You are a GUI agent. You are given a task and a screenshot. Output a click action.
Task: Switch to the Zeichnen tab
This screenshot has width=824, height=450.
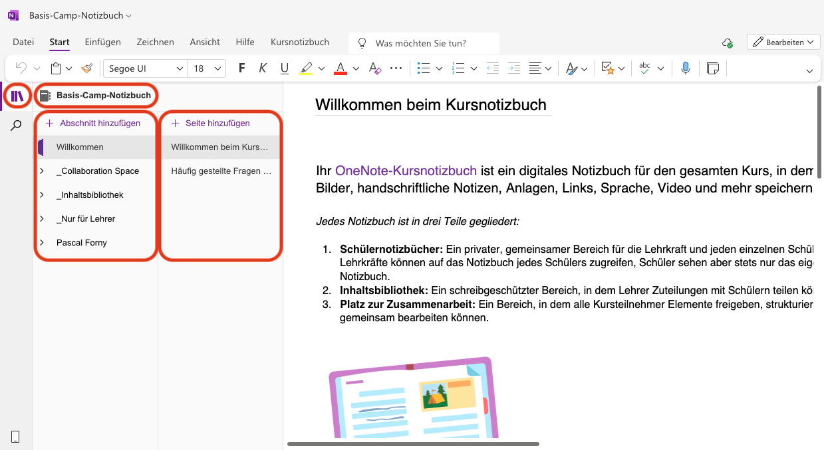pyautogui.click(x=155, y=42)
